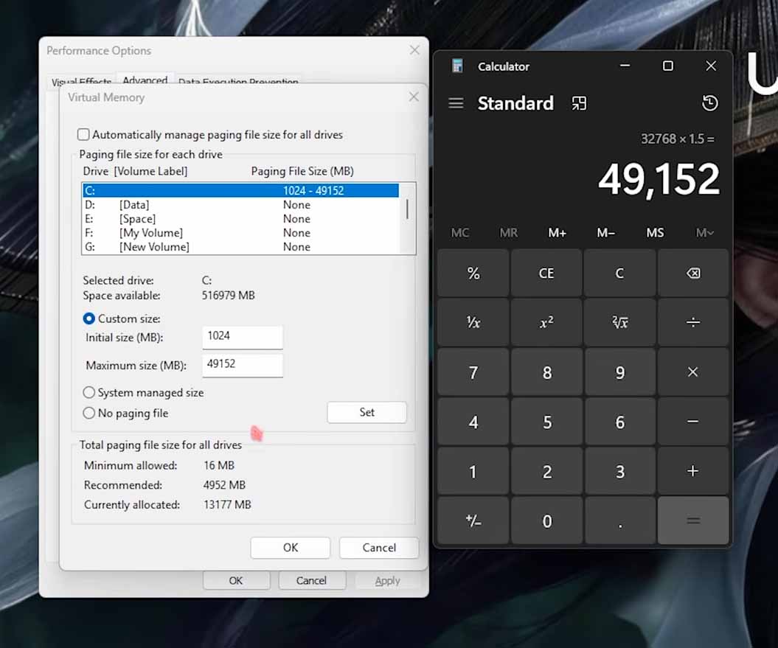Image resolution: width=778 pixels, height=648 pixels.
Task: Click the MS memory store button
Action: 655,233
